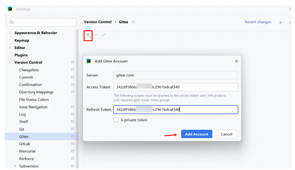Viewport: 295px width, 170px height.
Task: Click the settings tree vertical scrollbar
Action: tap(77, 99)
